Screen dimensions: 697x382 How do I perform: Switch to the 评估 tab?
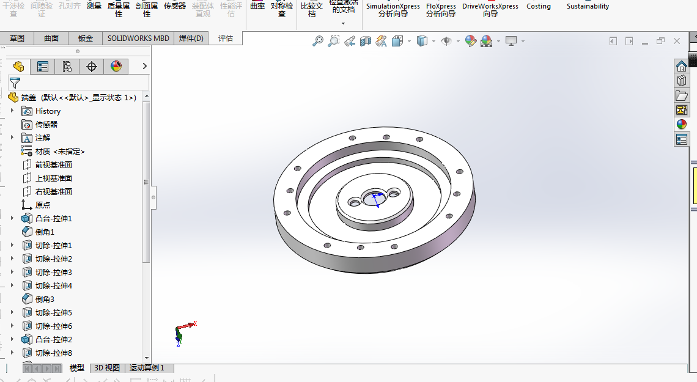click(x=226, y=38)
